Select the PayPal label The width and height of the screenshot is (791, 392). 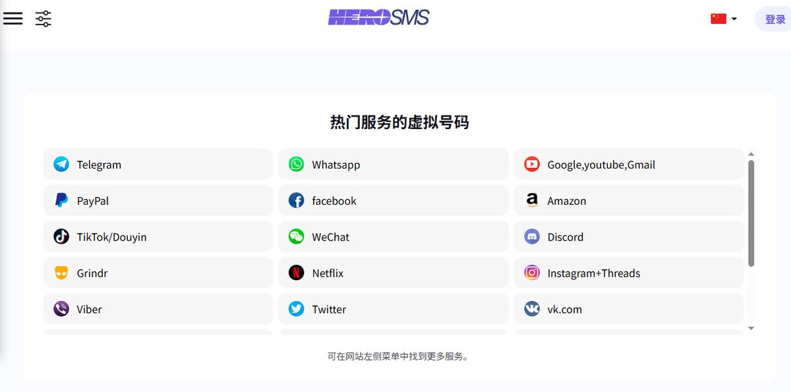93,201
